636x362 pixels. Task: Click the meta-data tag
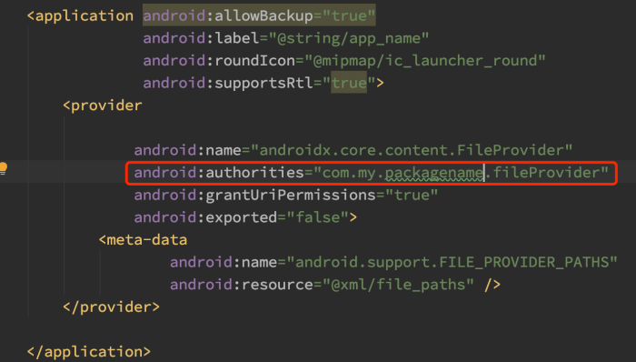(144, 240)
